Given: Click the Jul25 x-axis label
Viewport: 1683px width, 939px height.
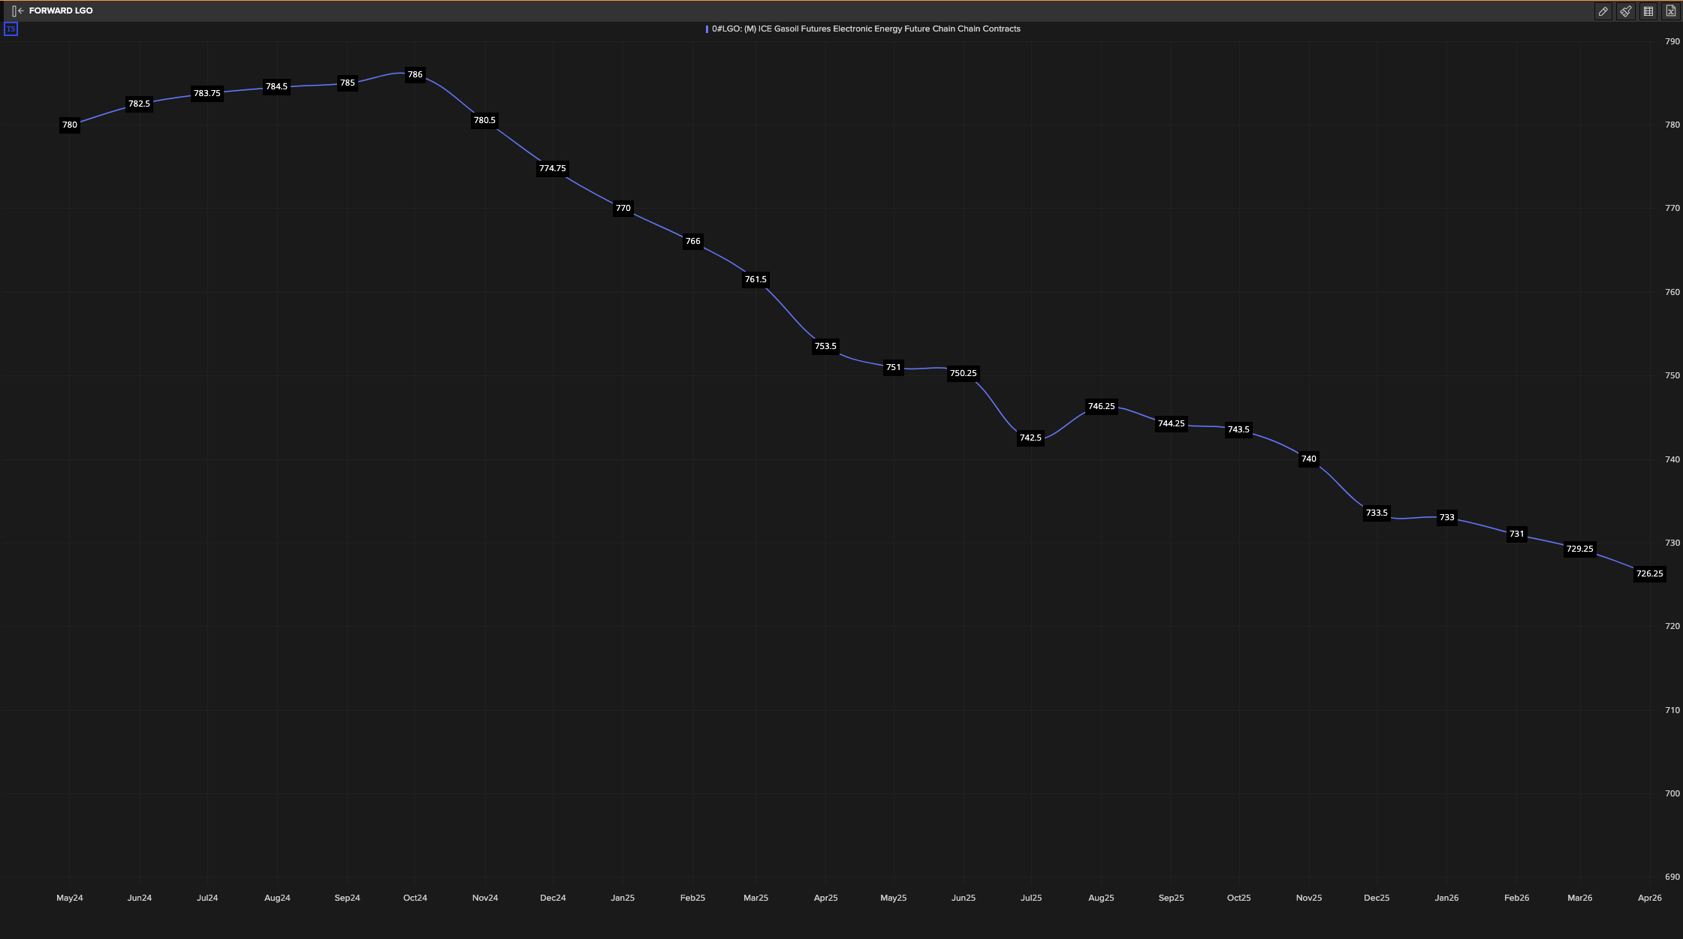Looking at the screenshot, I should point(1030,898).
